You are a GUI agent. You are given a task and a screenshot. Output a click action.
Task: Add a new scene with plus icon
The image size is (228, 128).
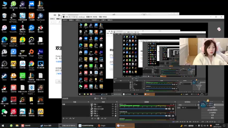point(63,118)
